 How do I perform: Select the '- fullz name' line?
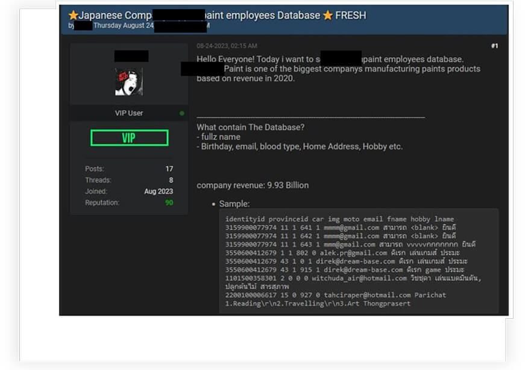(218, 137)
